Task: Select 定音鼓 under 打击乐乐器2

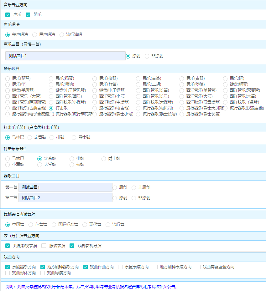Action: [39, 159]
